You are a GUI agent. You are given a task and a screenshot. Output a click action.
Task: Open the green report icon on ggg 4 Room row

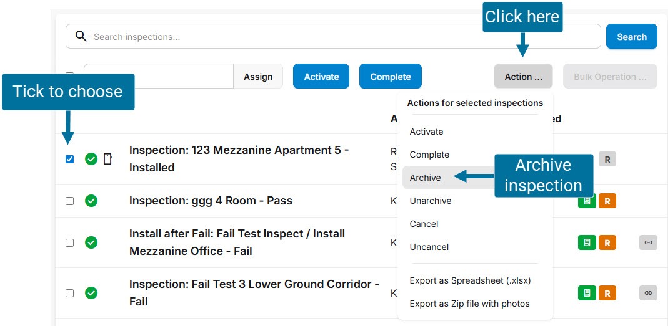coord(586,201)
